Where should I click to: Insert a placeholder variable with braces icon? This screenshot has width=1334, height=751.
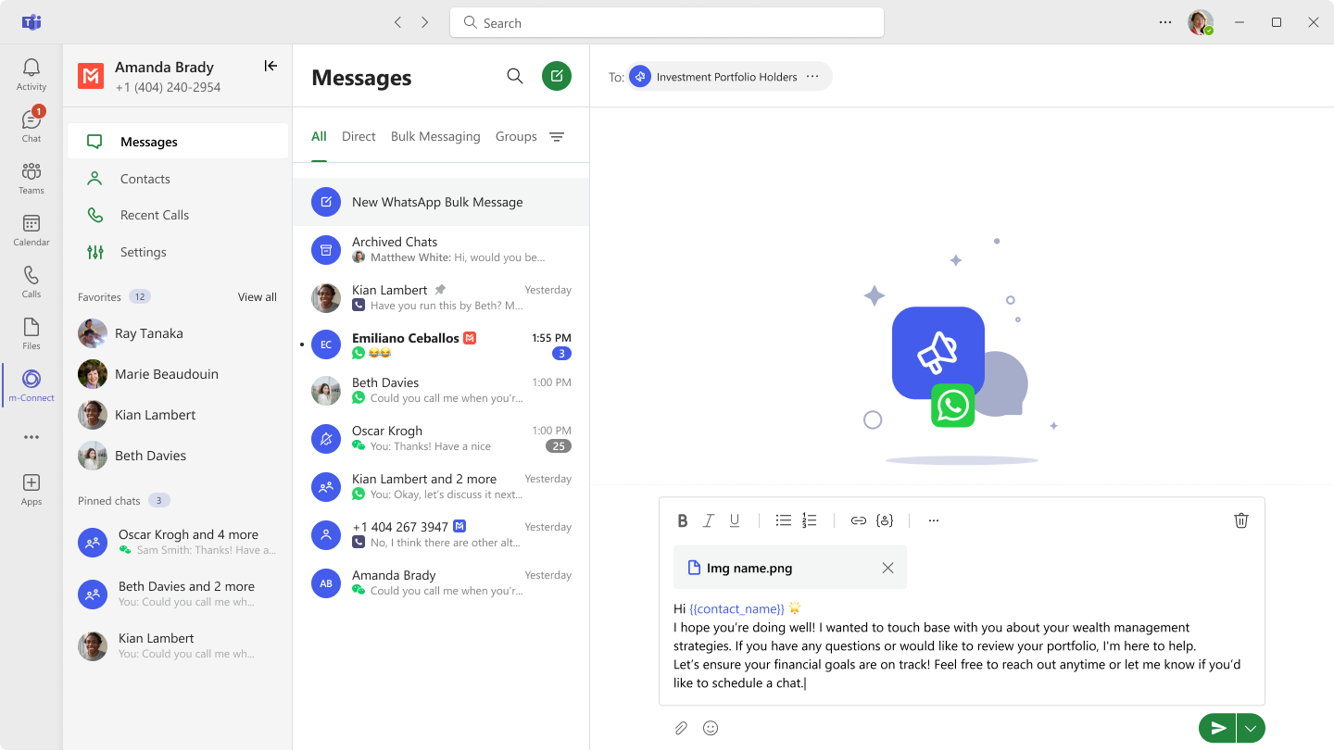[x=885, y=520]
